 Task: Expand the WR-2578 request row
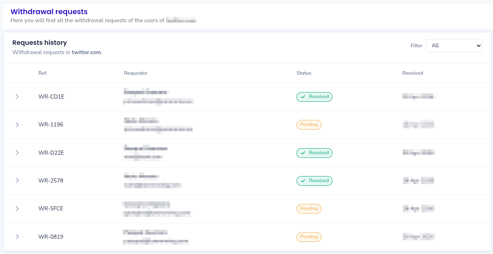(x=17, y=181)
